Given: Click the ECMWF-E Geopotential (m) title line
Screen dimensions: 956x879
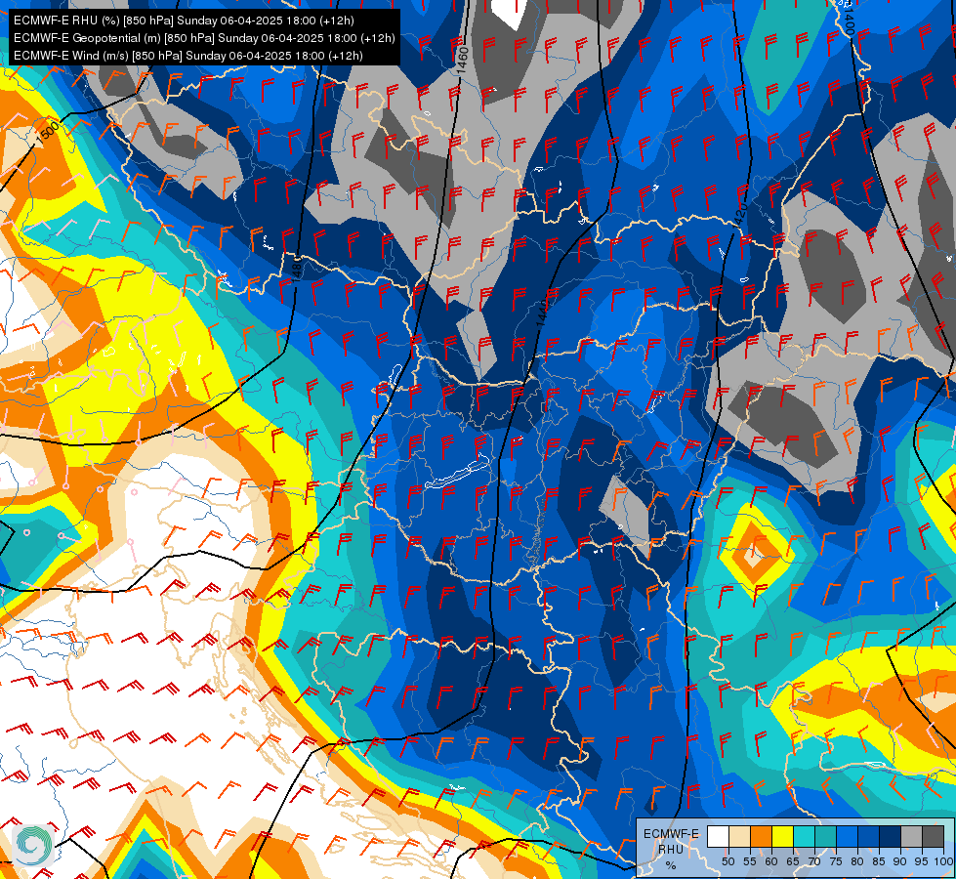Looking at the screenshot, I should click(x=204, y=38).
